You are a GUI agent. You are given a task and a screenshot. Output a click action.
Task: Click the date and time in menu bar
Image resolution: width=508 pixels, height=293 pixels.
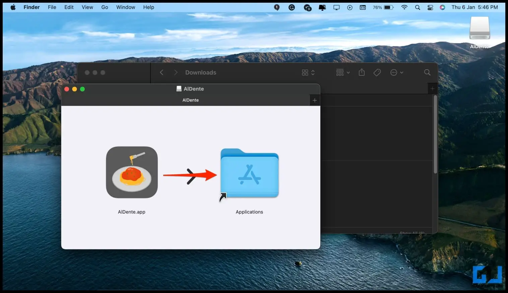pyautogui.click(x=474, y=7)
